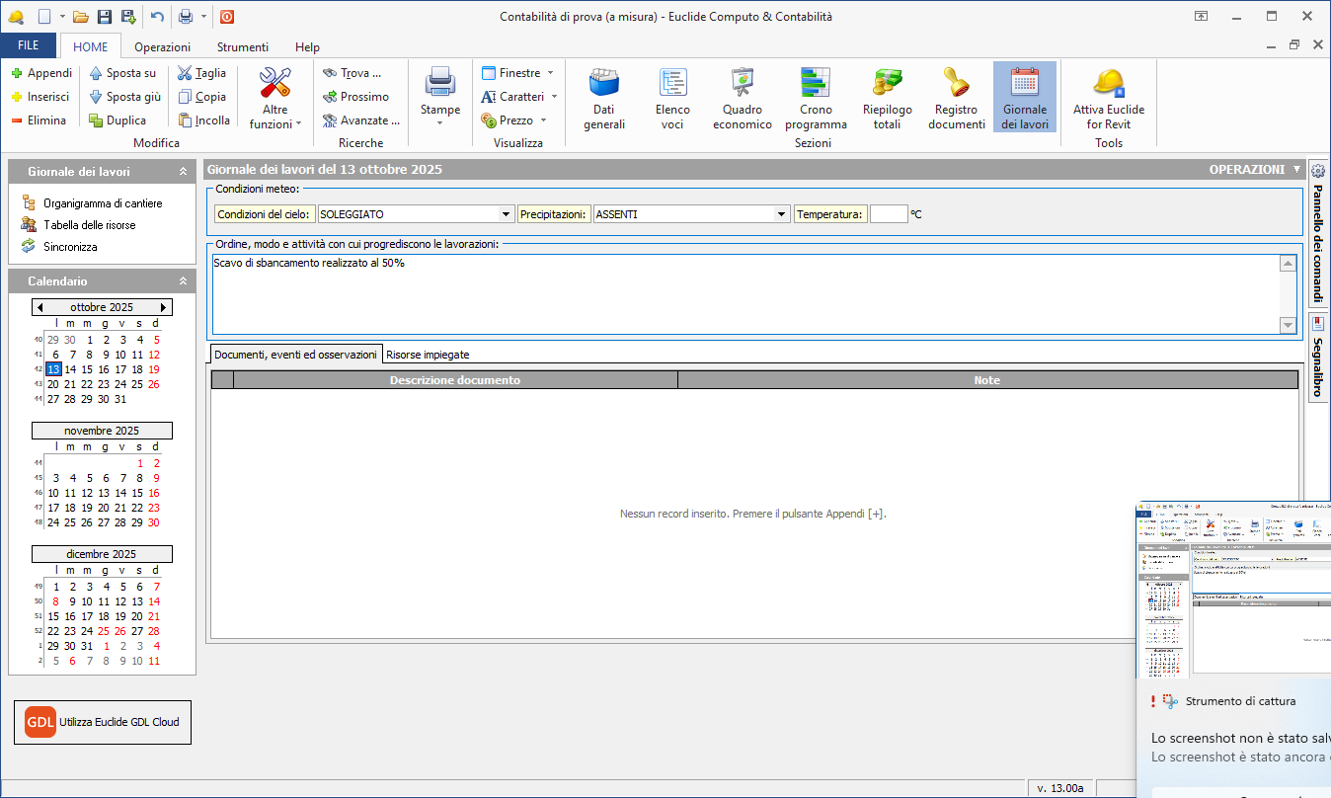Open the Cronoprogramma section

point(816,98)
